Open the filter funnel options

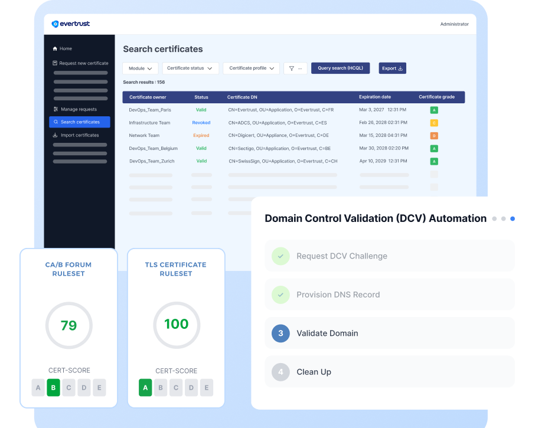pyautogui.click(x=295, y=68)
